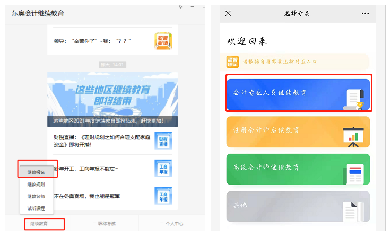The image size is (391, 236).
Task: Click the presentation chart icon on orange card
Action: tap(353, 137)
